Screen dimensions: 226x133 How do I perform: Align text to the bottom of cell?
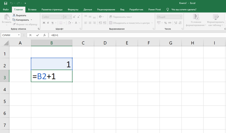(94, 17)
